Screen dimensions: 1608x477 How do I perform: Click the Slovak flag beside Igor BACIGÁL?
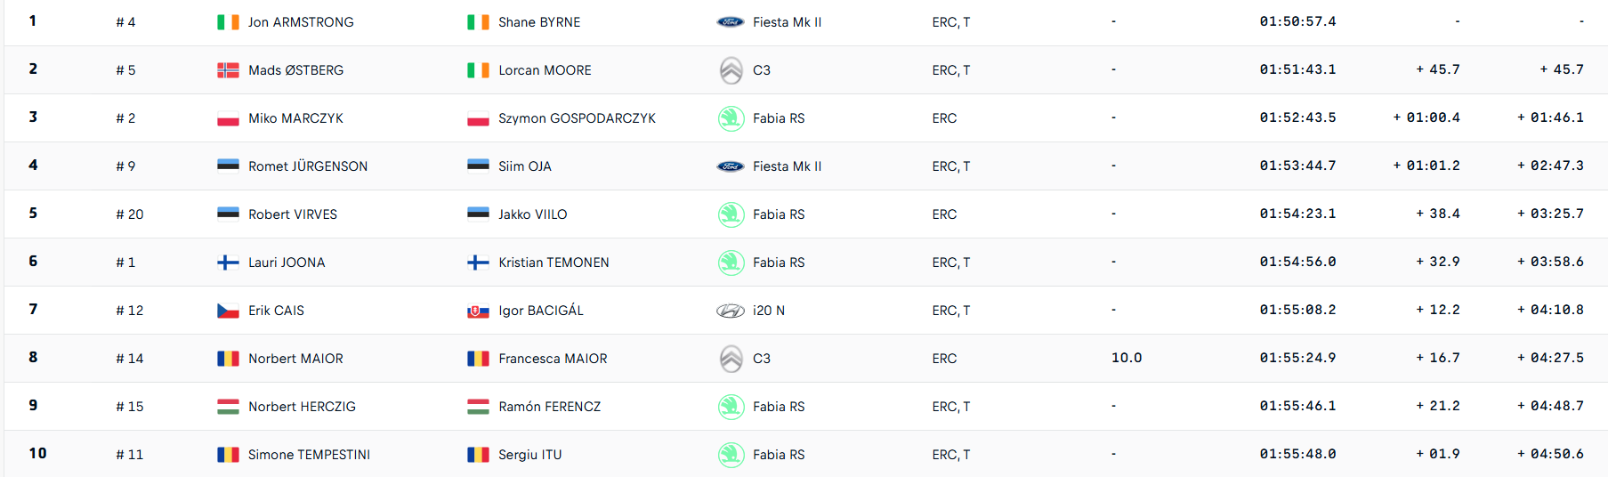[478, 311]
